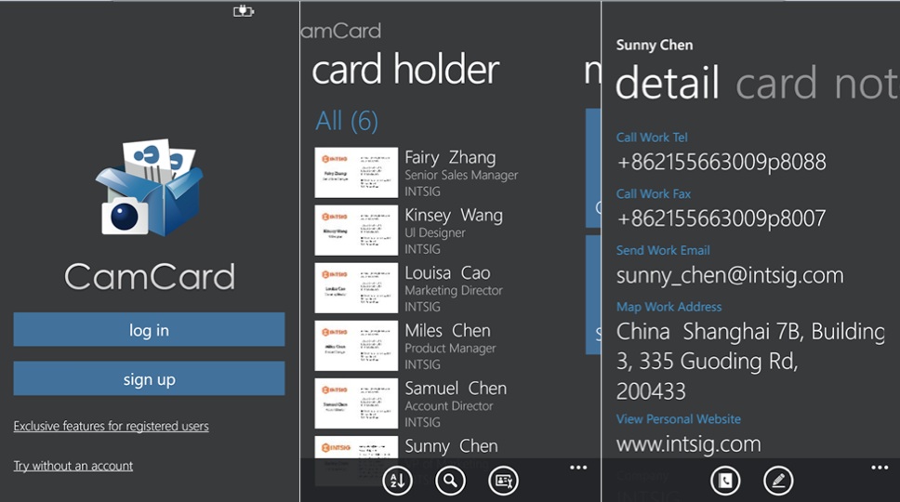Image resolution: width=900 pixels, height=502 pixels.
Task: Tap the scan business card icon
Action: tap(503, 481)
